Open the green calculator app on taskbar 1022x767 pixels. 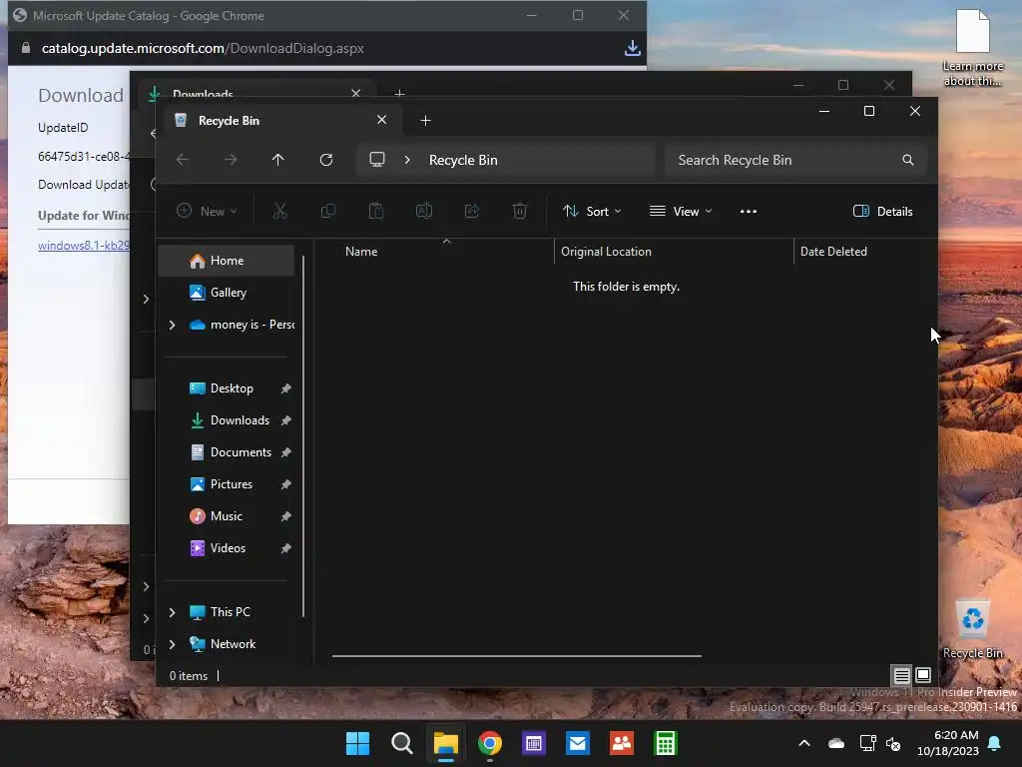[x=666, y=743]
